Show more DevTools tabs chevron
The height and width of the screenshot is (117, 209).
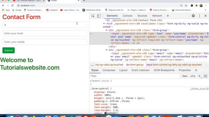(168, 16)
